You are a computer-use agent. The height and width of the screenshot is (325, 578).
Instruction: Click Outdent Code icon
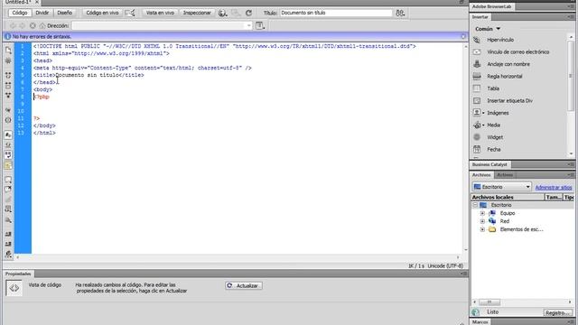[x=8, y=244]
